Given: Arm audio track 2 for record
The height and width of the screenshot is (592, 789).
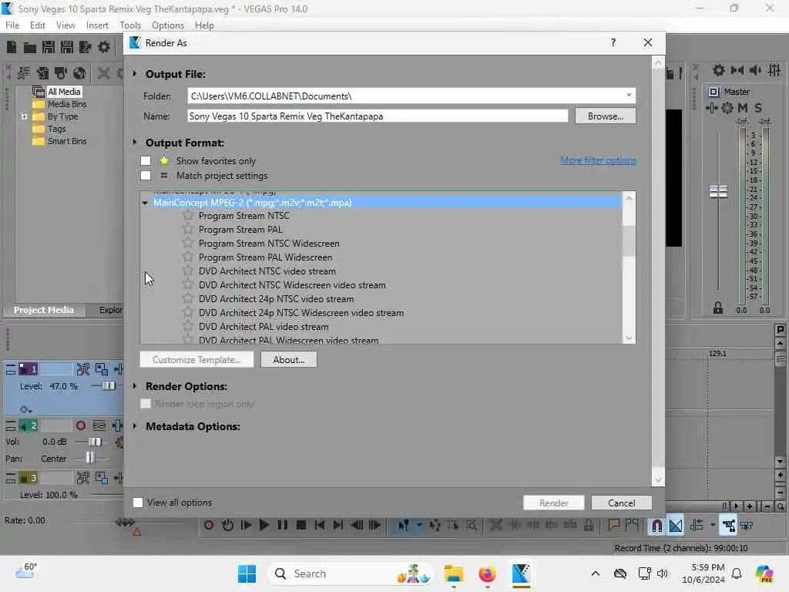Looking at the screenshot, I should point(80,425).
